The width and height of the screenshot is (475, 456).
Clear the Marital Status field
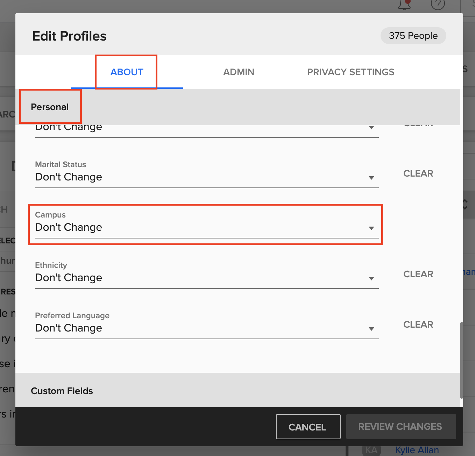click(x=418, y=173)
